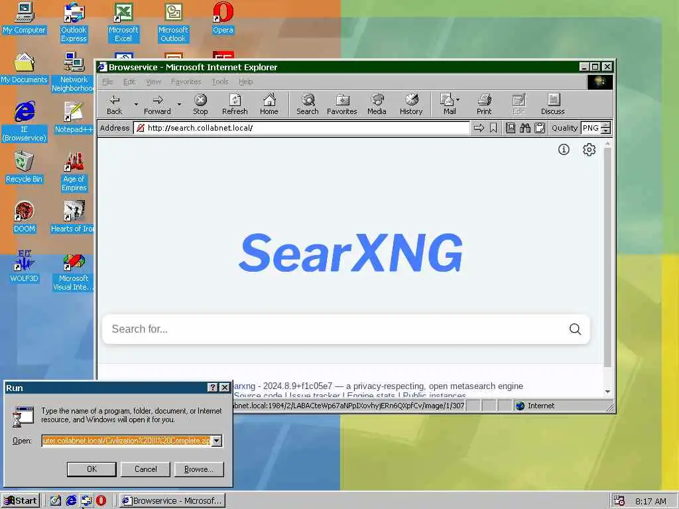This screenshot has width=679, height=509.
Task: Open the Search pane from the toolbar
Action: (308, 104)
